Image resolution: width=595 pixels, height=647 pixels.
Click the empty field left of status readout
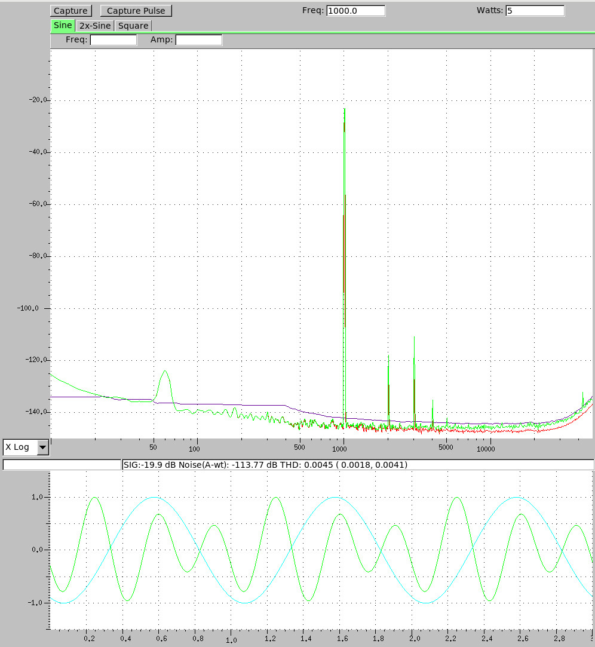(62, 465)
